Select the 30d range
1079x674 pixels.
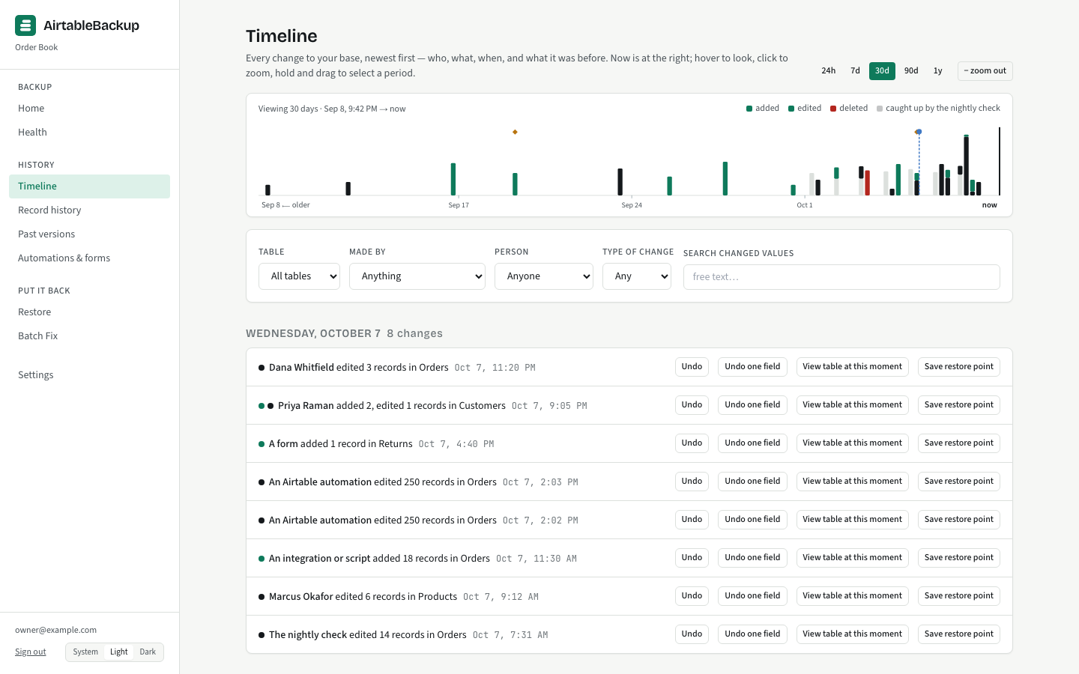[882, 71]
